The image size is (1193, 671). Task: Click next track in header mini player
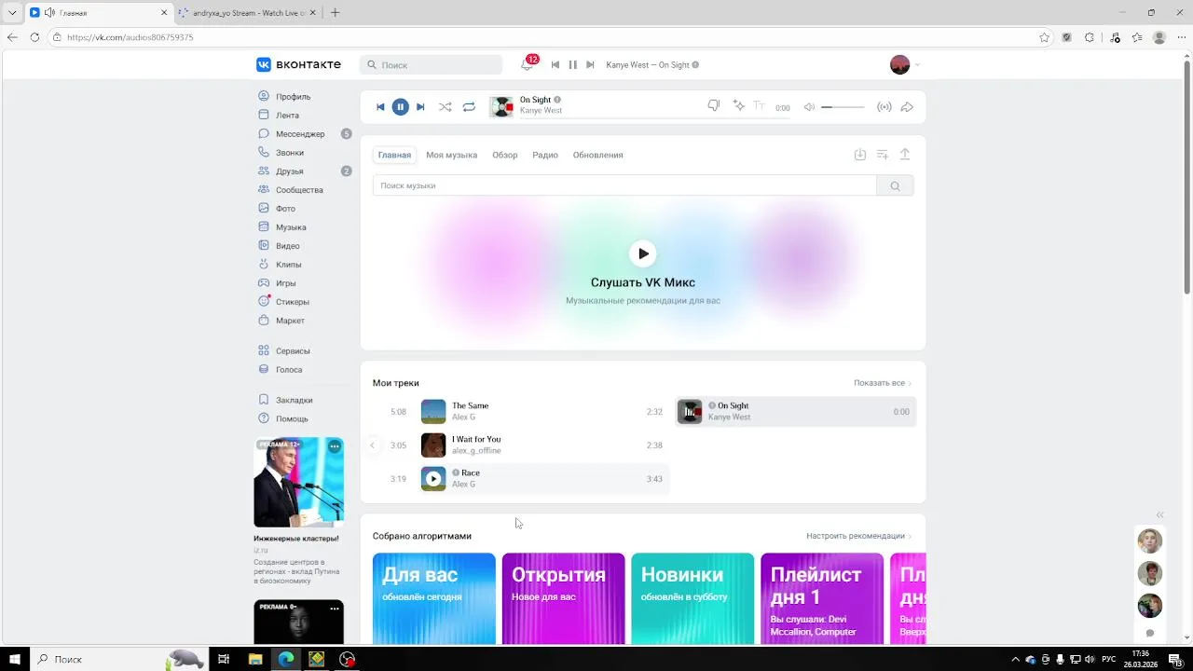(590, 65)
